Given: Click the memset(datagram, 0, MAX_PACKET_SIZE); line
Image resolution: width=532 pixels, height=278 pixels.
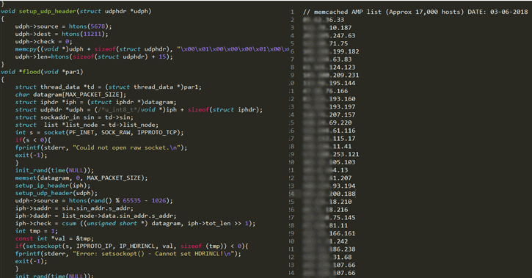Looking at the screenshot, I should click(x=81, y=178).
